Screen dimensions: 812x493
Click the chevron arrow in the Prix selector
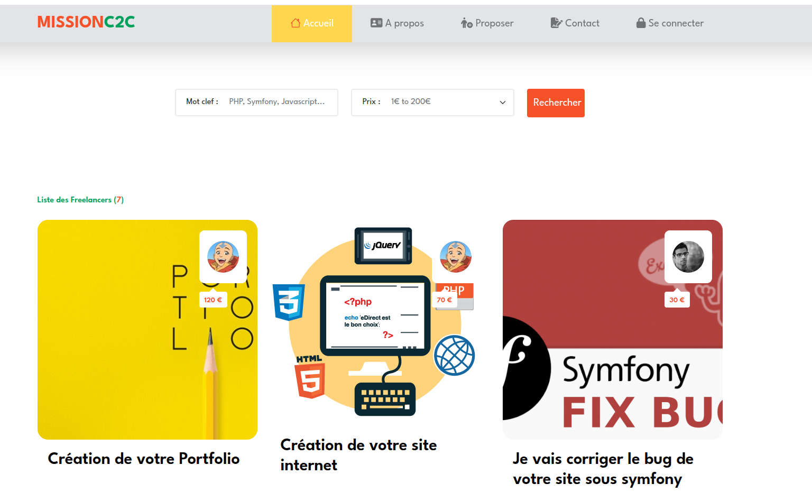503,103
